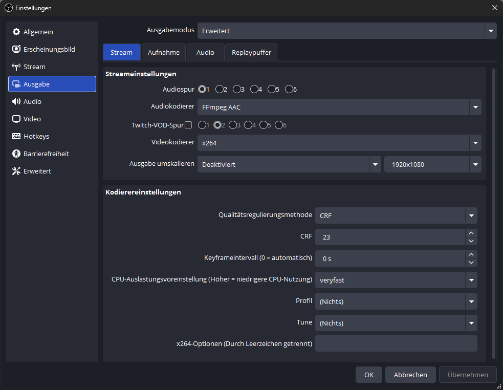The height and width of the screenshot is (390, 503).
Task: Click the Abbrechen button
Action: click(410, 375)
